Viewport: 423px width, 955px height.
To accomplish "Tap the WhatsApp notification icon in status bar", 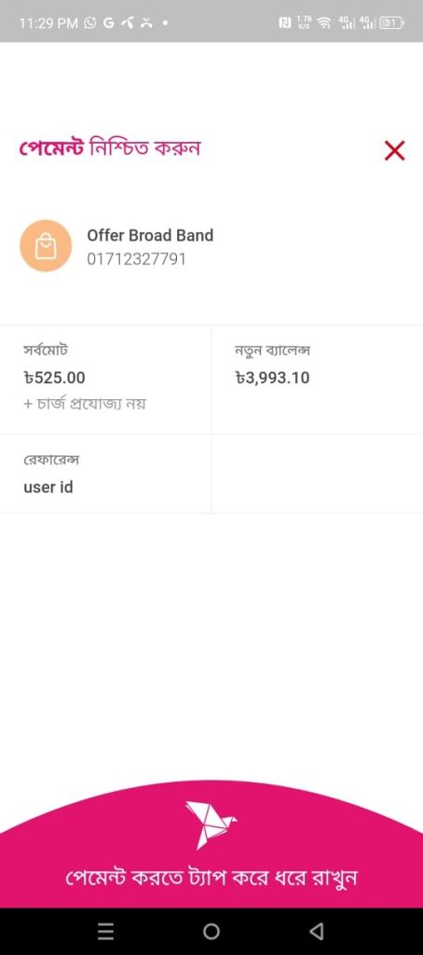I will click(x=90, y=23).
